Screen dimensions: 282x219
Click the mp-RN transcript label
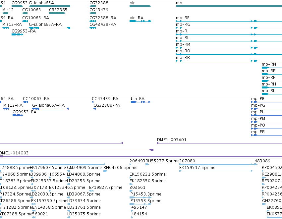269,64
